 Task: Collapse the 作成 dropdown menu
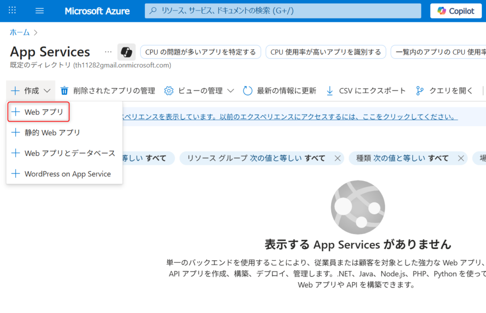[31, 91]
